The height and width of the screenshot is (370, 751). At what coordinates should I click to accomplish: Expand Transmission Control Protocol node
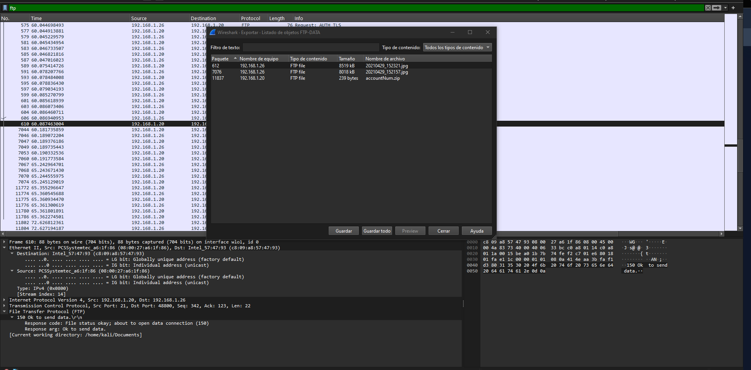[4, 306]
